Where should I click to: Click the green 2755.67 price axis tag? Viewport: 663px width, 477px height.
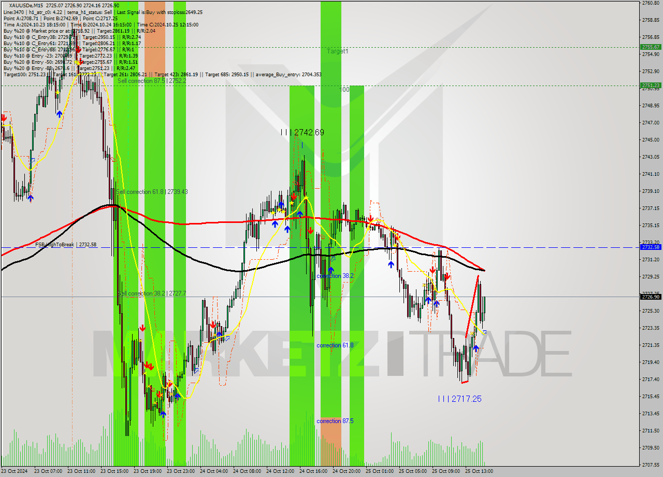click(x=651, y=47)
